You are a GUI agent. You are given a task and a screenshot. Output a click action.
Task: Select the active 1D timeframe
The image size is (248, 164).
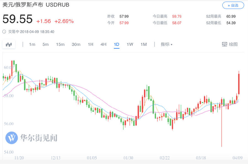coord(117,45)
